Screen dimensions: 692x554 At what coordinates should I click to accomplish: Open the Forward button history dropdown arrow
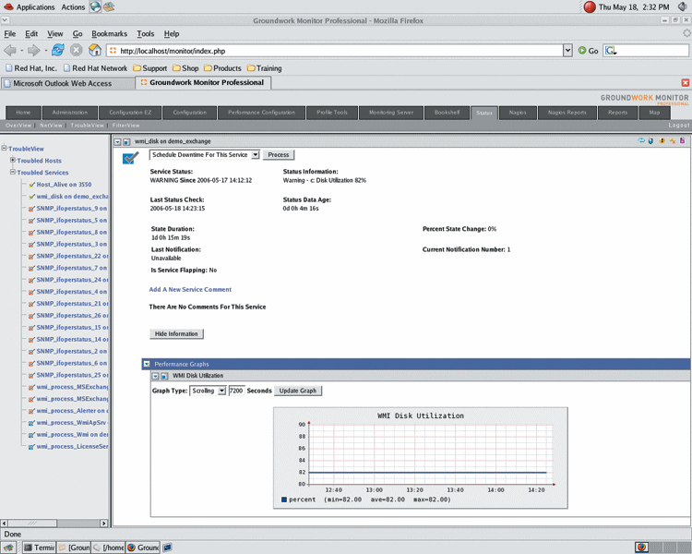(x=45, y=51)
